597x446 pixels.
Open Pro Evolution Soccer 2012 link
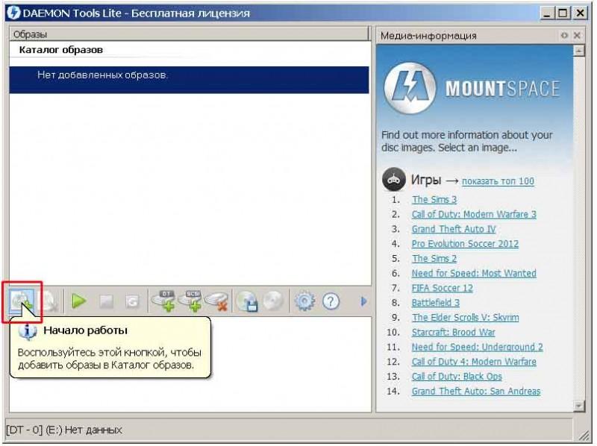click(465, 244)
